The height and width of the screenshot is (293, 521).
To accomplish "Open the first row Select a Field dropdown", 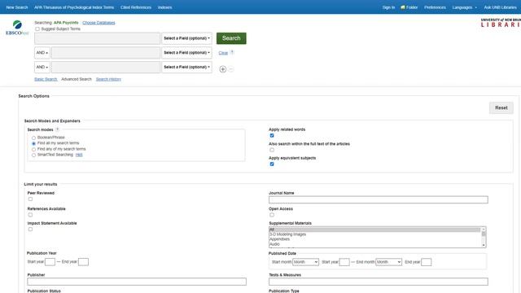I will 186,38.
